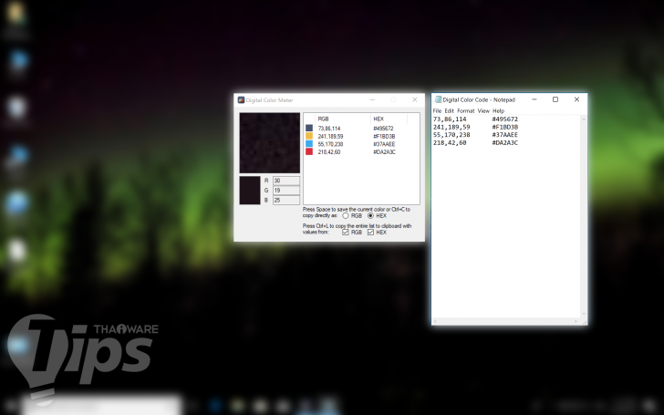Click the magnified pixel preview in Color Meter

(x=270, y=142)
